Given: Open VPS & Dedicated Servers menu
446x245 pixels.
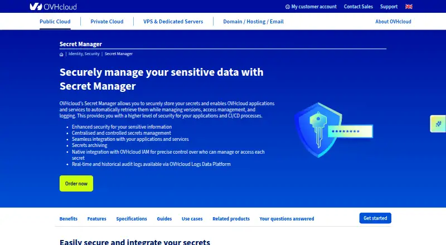Looking at the screenshot, I should pos(173,22).
